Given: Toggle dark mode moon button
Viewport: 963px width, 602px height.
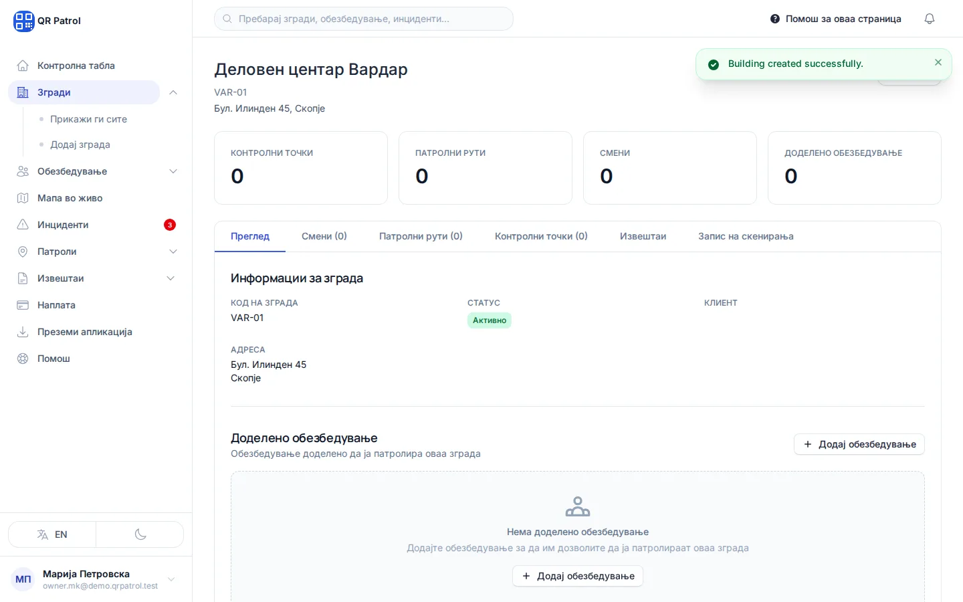Looking at the screenshot, I should (140, 534).
